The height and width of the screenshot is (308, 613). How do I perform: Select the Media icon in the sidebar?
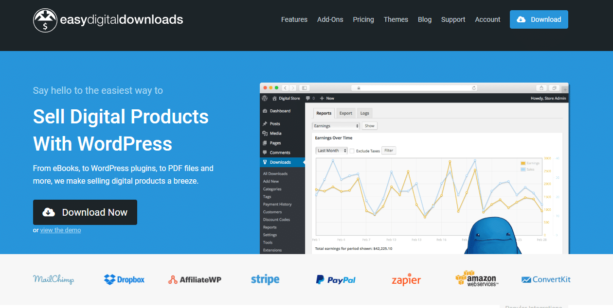(x=265, y=133)
